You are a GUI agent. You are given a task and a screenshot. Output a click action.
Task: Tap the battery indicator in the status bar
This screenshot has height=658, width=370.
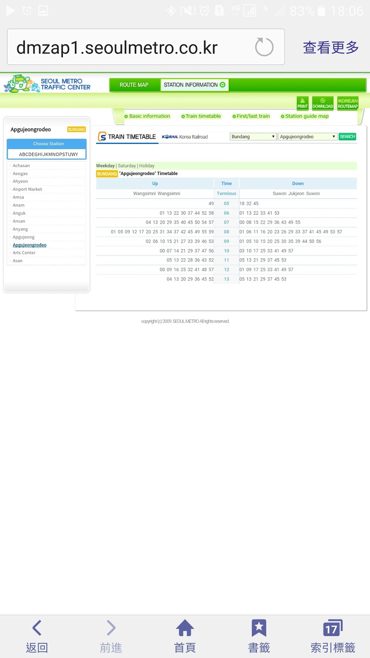click(322, 11)
